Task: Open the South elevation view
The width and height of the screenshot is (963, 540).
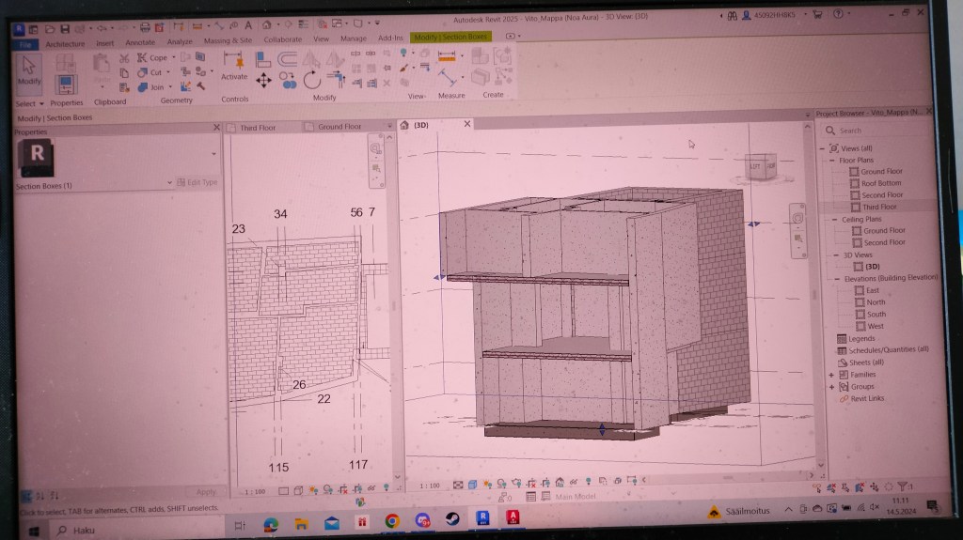Action: [875, 315]
